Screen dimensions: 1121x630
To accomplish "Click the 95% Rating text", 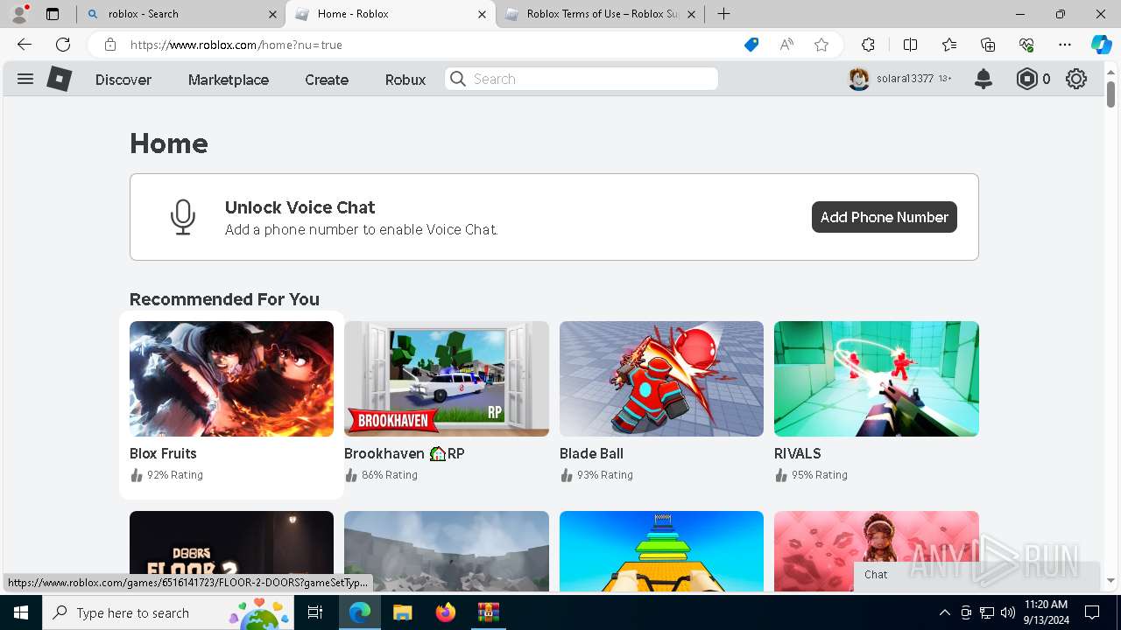I will pos(820,475).
